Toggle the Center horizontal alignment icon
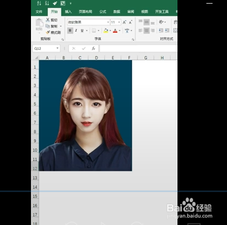The width and height of the screenshot is (227, 225). tap(147, 30)
